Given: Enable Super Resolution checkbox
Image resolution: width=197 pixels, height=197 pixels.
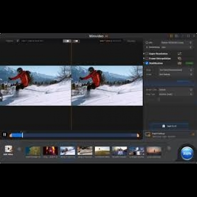Looking at the screenshot, I should click(147, 54).
